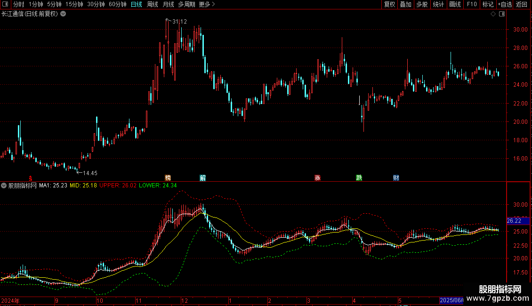The height and width of the screenshot is (306, 532).
Task: Click the 统计 statistics button
Action: tap(438, 4)
